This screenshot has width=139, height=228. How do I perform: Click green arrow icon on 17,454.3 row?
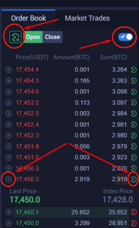[x=134, y=81]
